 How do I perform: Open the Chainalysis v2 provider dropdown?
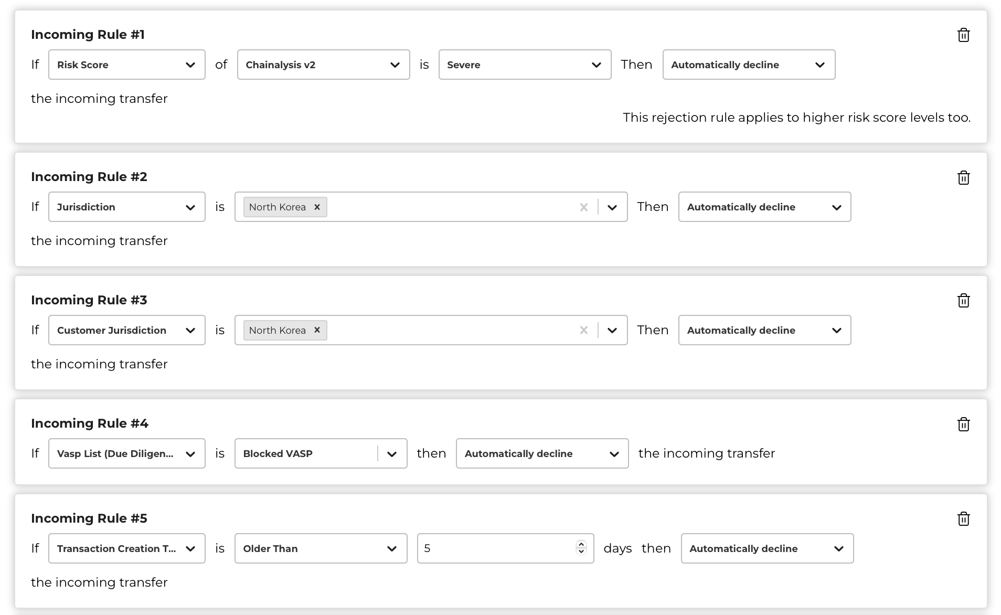pos(323,65)
